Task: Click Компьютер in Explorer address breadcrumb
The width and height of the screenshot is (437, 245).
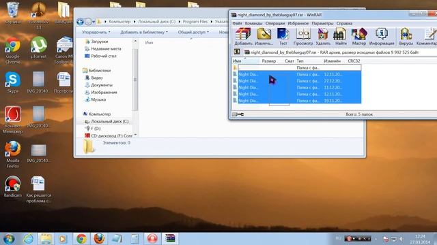Action: pyautogui.click(x=119, y=21)
